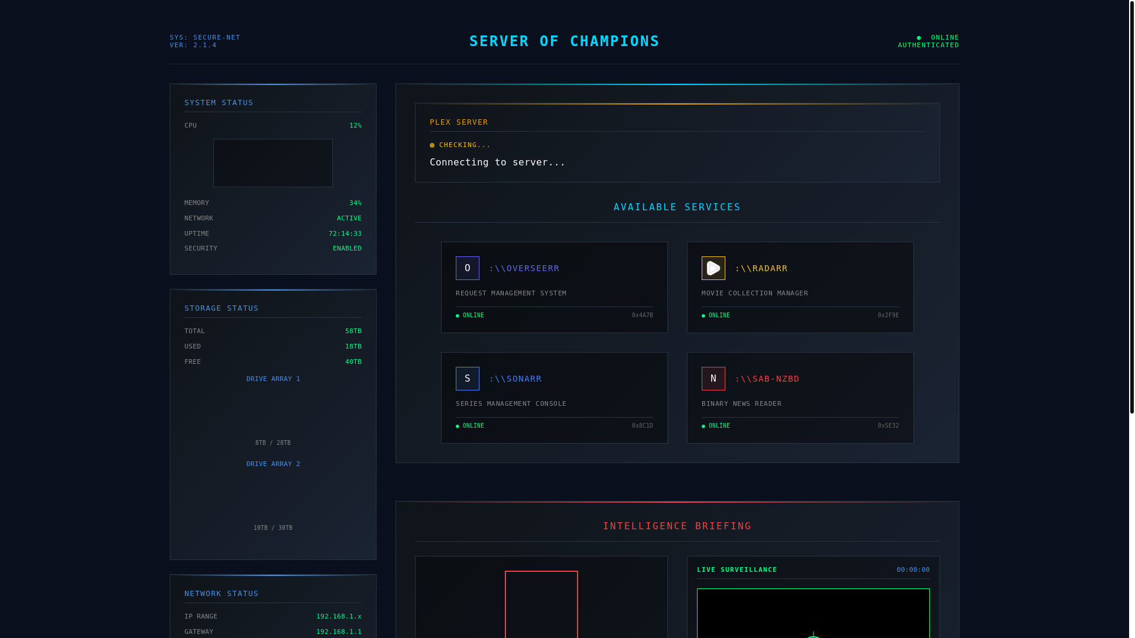Click the NETWORK ACTIVE value
Viewport: 1135px width, 638px height.
coord(349,219)
